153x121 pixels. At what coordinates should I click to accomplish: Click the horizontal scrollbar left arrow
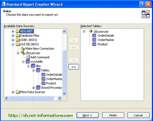[x=6, y=98]
